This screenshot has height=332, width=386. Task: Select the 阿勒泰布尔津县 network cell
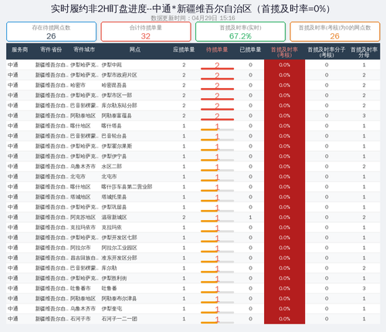point(119,299)
